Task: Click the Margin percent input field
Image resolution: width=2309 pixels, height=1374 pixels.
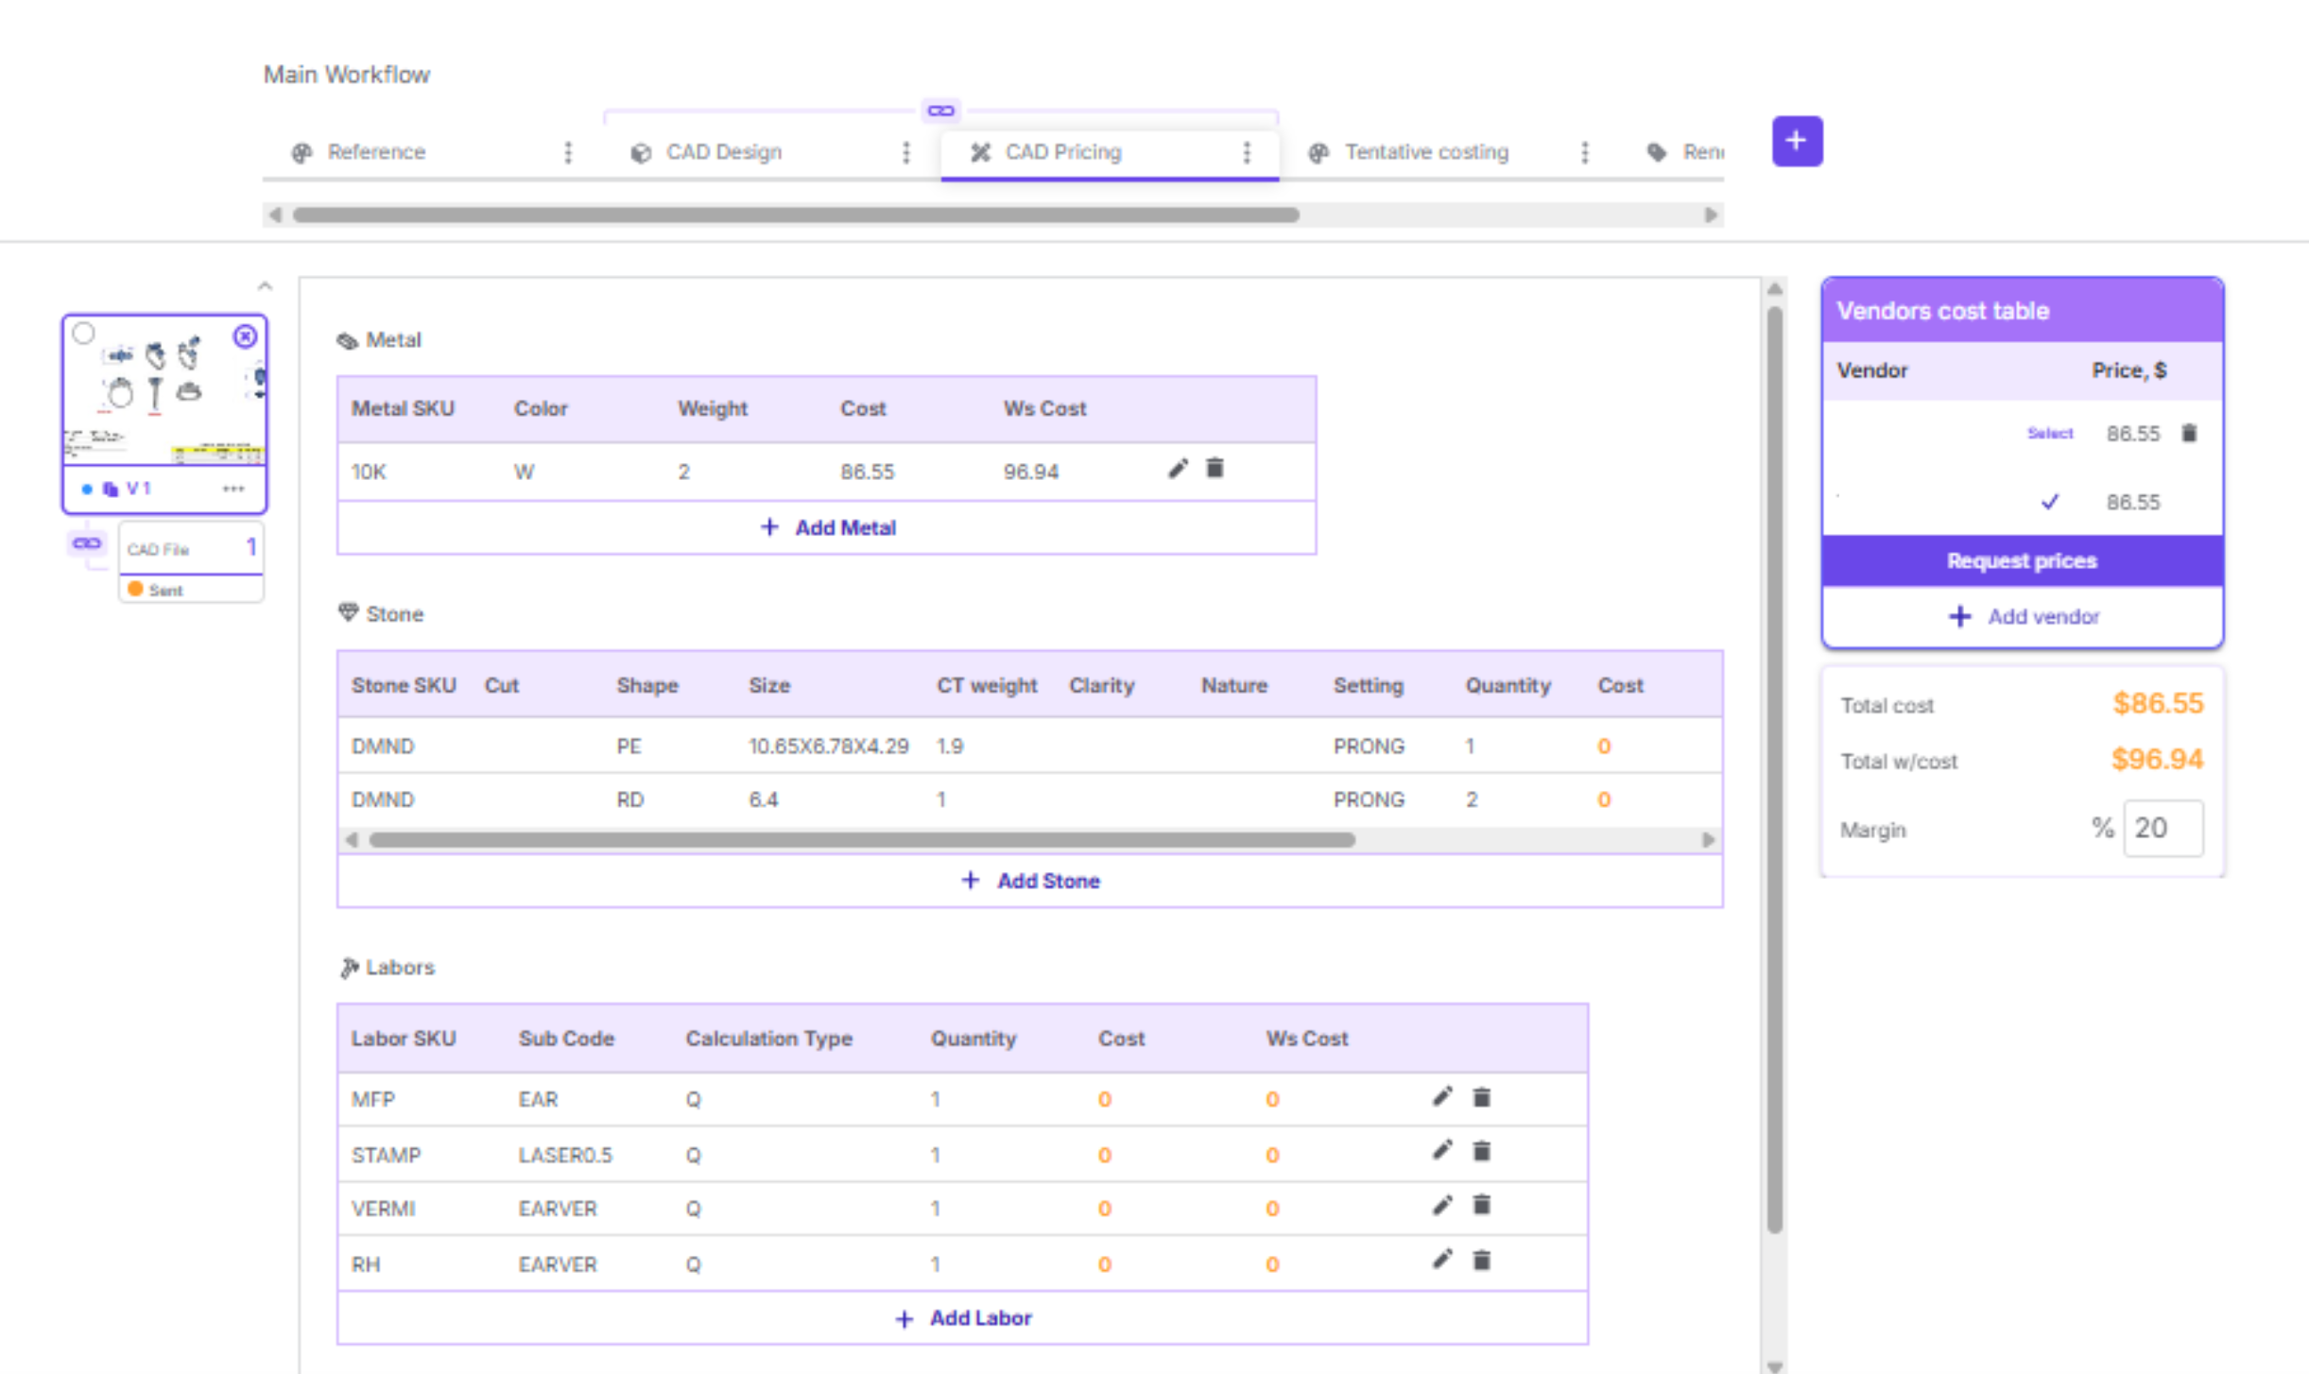Action: (x=2163, y=829)
